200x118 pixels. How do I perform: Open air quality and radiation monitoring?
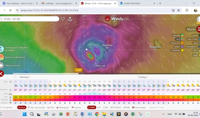(1, 49)
